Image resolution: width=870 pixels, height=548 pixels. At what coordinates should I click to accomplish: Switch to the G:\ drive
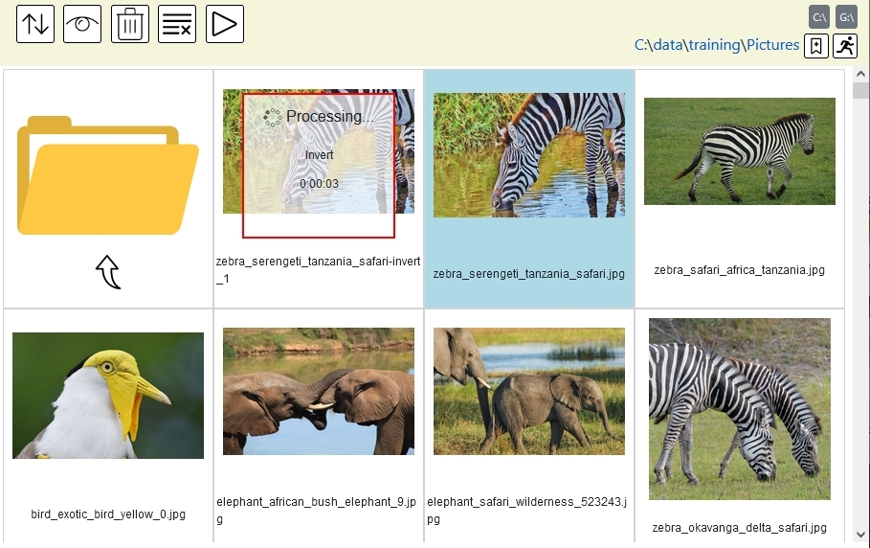click(x=846, y=16)
